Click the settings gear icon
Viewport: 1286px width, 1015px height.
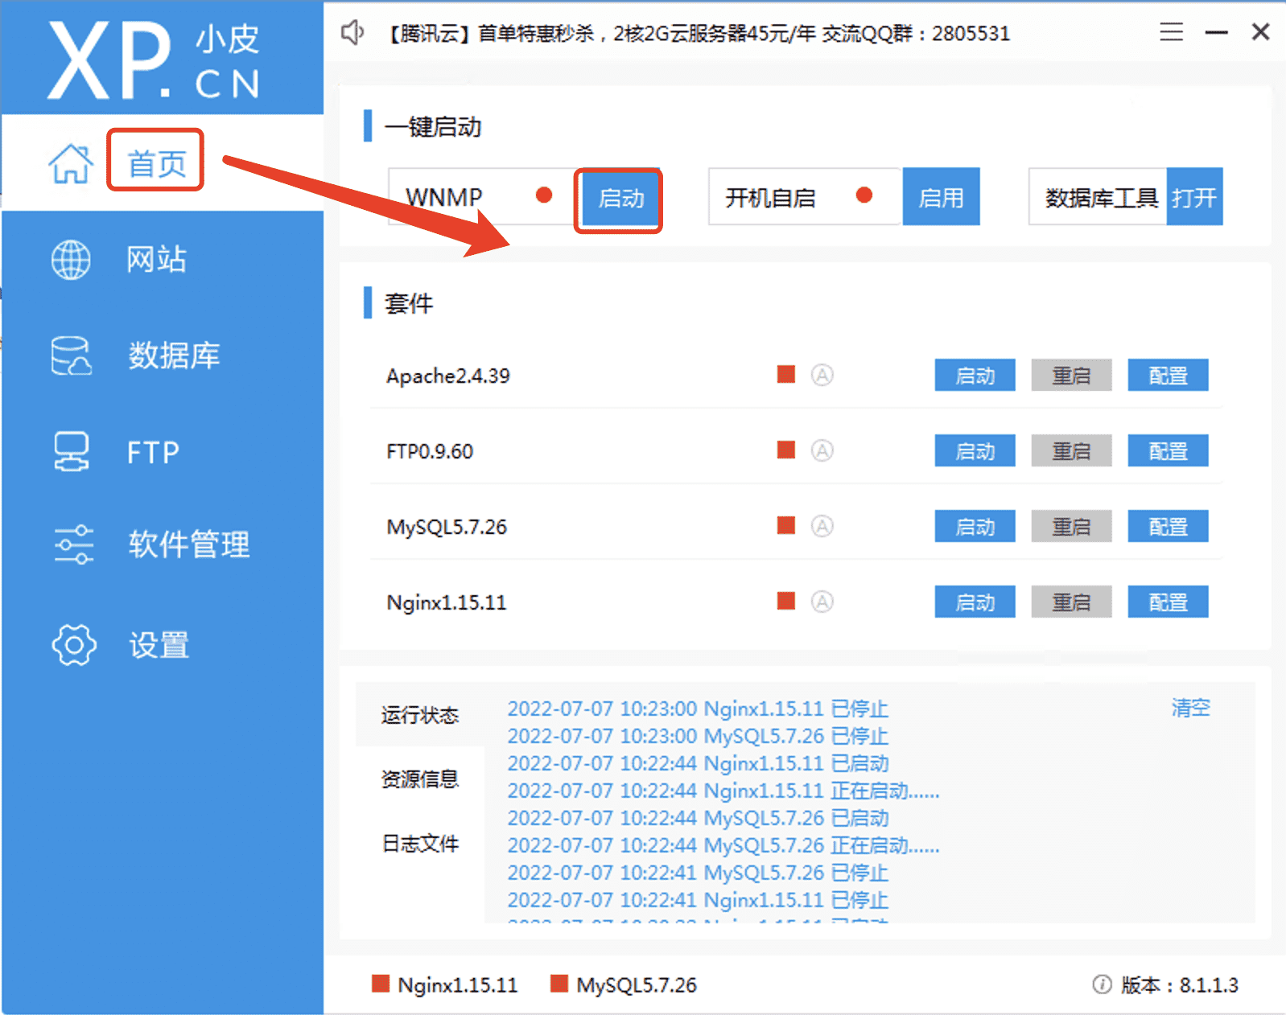73,644
